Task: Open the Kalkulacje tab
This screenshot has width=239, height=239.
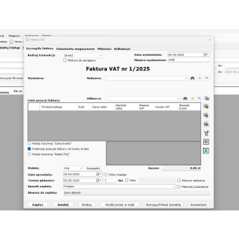Action: click(x=122, y=49)
